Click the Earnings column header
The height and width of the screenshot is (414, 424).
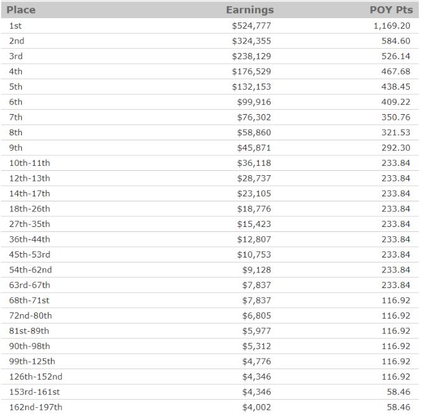(250, 10)
